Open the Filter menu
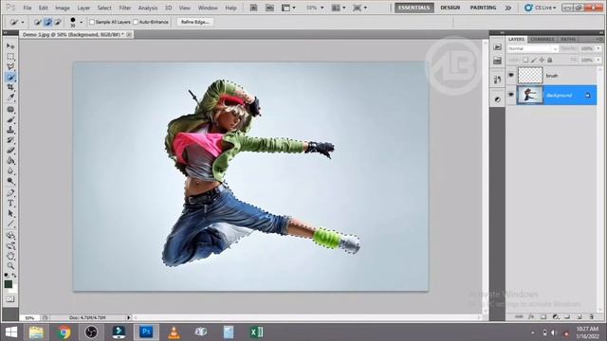The width and height of the screenshot is (607, 341). point(124,8)
